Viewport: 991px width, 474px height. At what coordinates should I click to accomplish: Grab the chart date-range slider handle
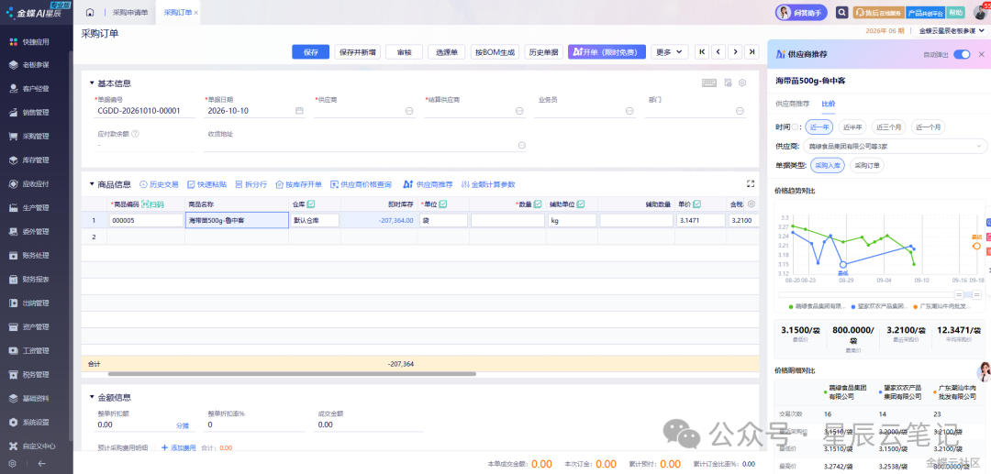pos(959,294)
